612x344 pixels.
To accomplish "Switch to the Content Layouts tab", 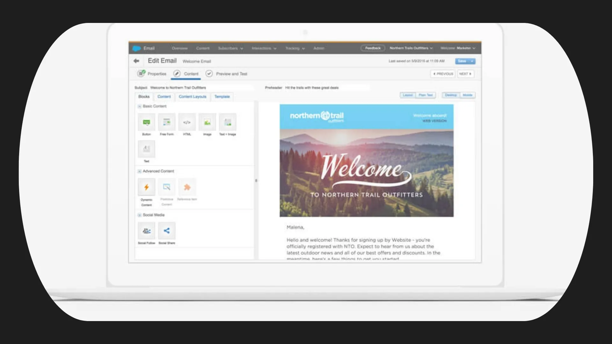I will tap(193, 97).
